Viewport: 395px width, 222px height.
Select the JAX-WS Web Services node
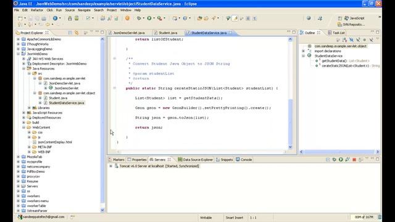click(x=48, y=59)
